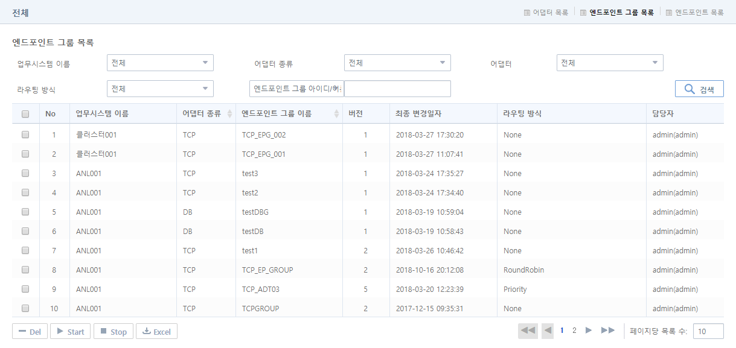The width and height of the screenshot is (736, 348).
Task: Check the checkbox for row TCP_EPG_002
Action: [x=25, y=134]
